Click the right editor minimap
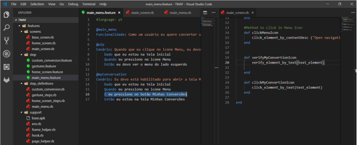Screen dimensions: 357x145 pyautogui.click(x=348, y=23)
